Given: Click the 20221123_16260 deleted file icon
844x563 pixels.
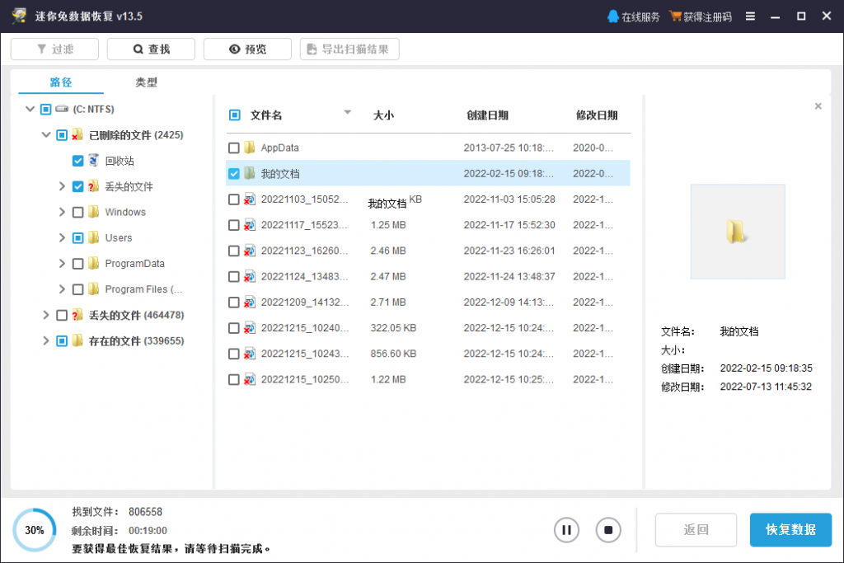Looking at the screenshot, I should 249,251.
